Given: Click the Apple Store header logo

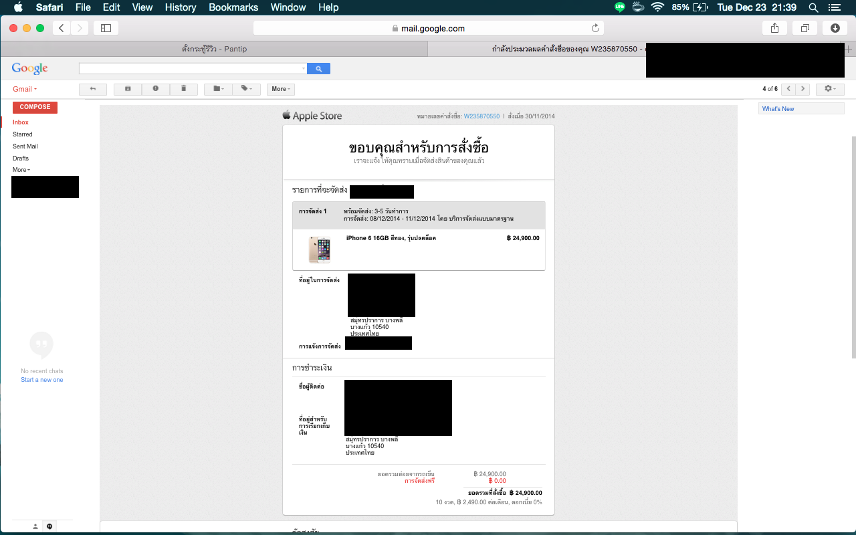Looking at the screenshot, I should point(312,116).
